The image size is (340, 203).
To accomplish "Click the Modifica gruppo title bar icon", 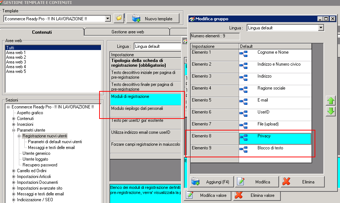I will point(192,19).
